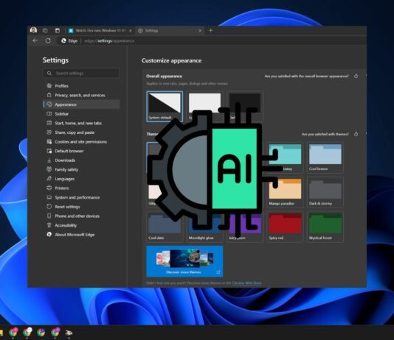Apply the Spicy red theme
The width and height of the screenshot is (394, 340).
coord(285,227)
